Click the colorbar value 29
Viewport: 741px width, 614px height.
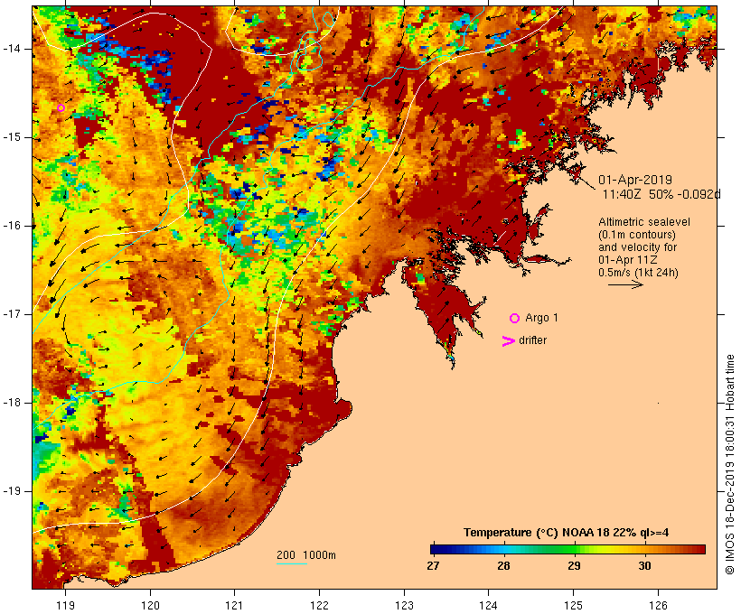click(x=574, y=566)
